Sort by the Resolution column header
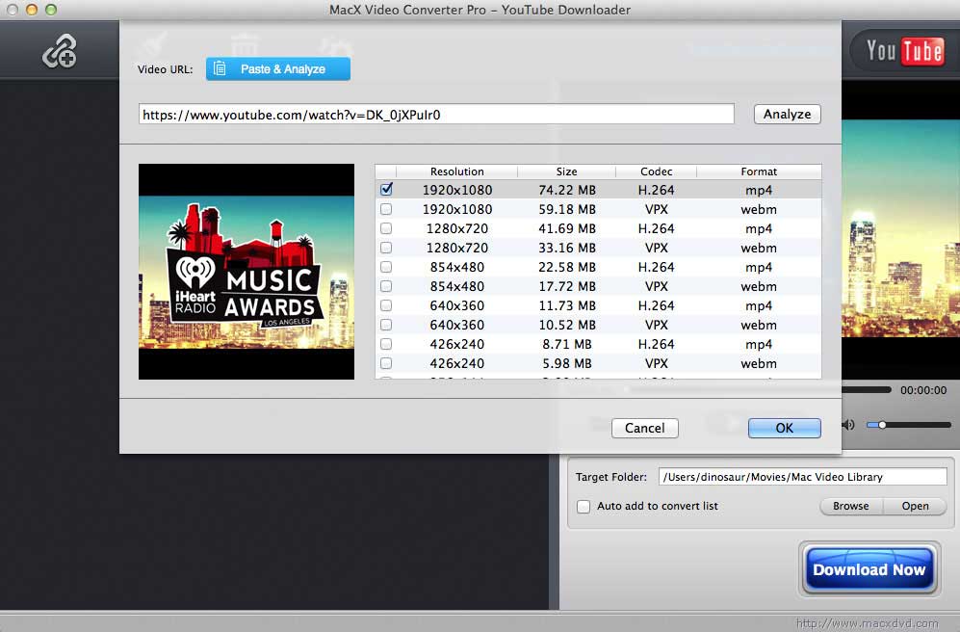This screenshot has height=632, width=960. (x=456, y=171)
